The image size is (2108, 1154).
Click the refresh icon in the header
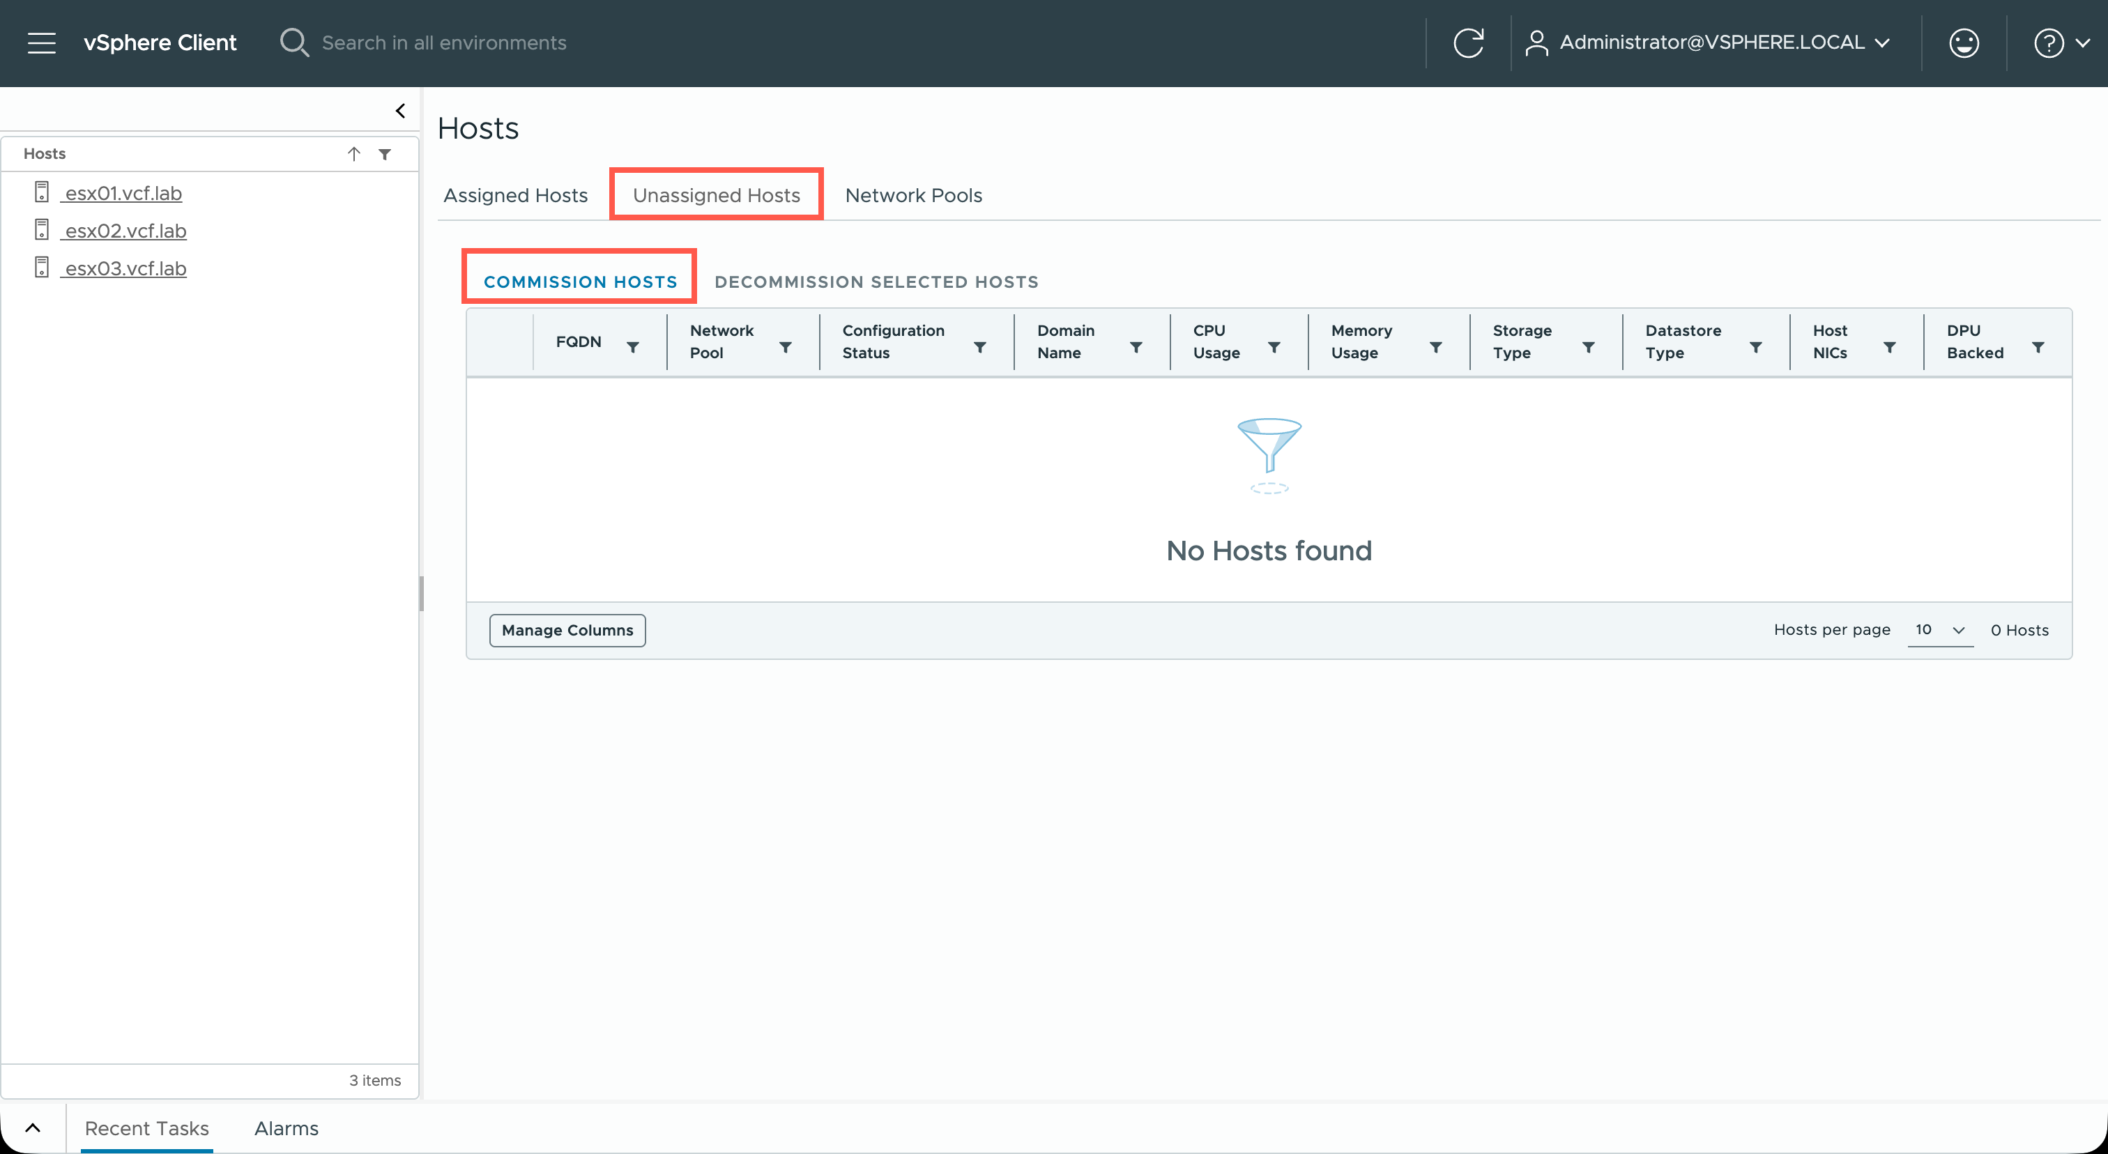pos(1468,43)
